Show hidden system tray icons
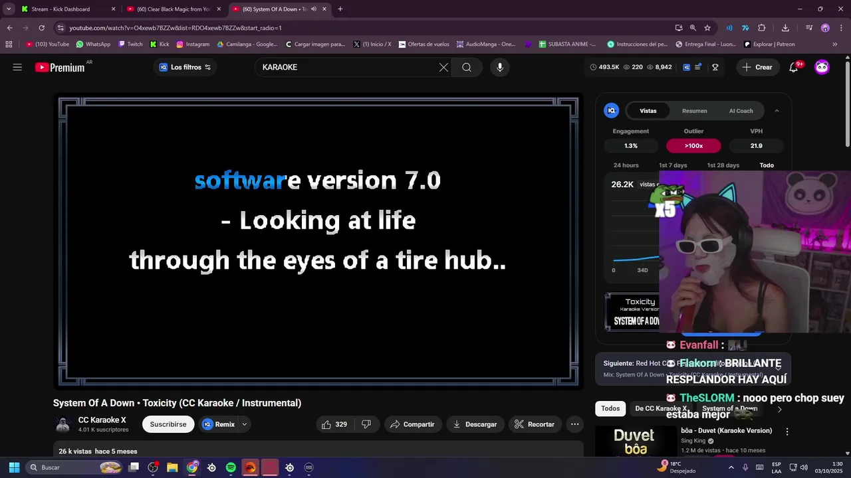The width and height of the screenshot is (851, 478). [x=732, y=467]
